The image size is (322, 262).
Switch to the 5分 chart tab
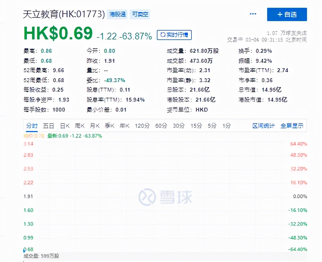tap(212, 126)
